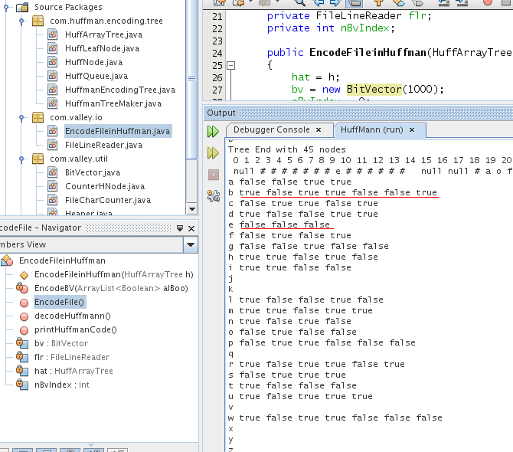Click the com.valley.util package icon
Screen dimensions: 513x452
[x=38, y=159]
